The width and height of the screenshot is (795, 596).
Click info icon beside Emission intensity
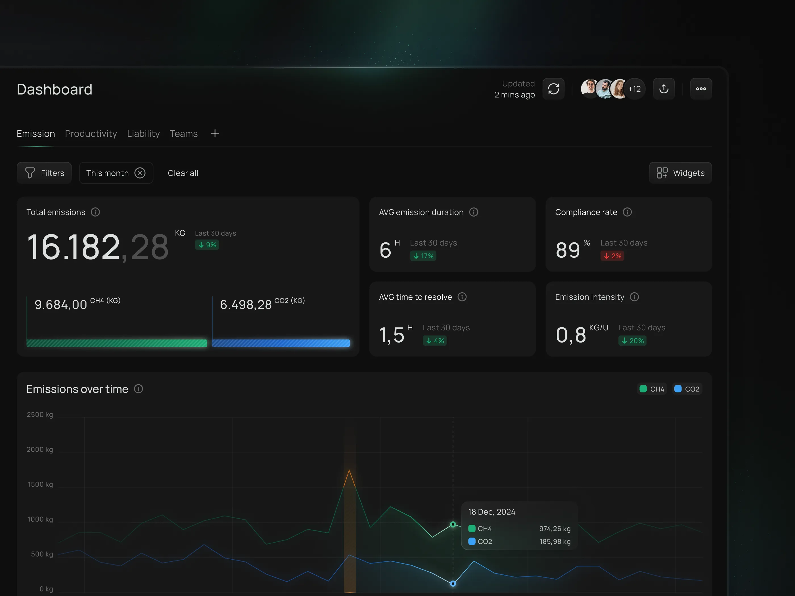pos(634,297)
